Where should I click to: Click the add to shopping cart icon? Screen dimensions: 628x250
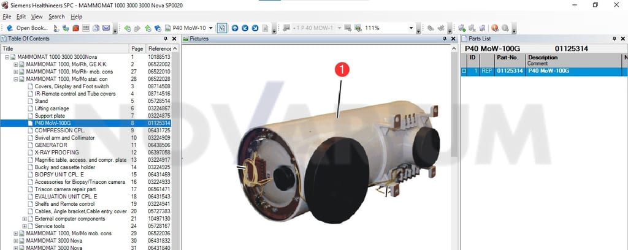click(x=462, y=28)
